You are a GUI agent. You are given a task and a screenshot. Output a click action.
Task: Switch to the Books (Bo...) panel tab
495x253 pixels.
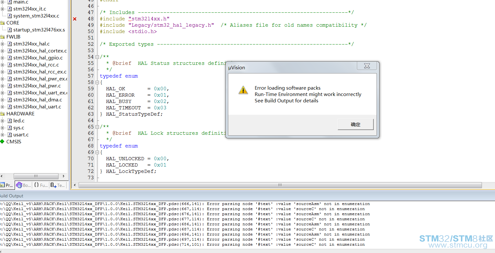24,185
